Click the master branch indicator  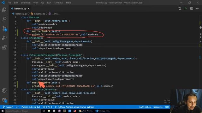[8, 107]
